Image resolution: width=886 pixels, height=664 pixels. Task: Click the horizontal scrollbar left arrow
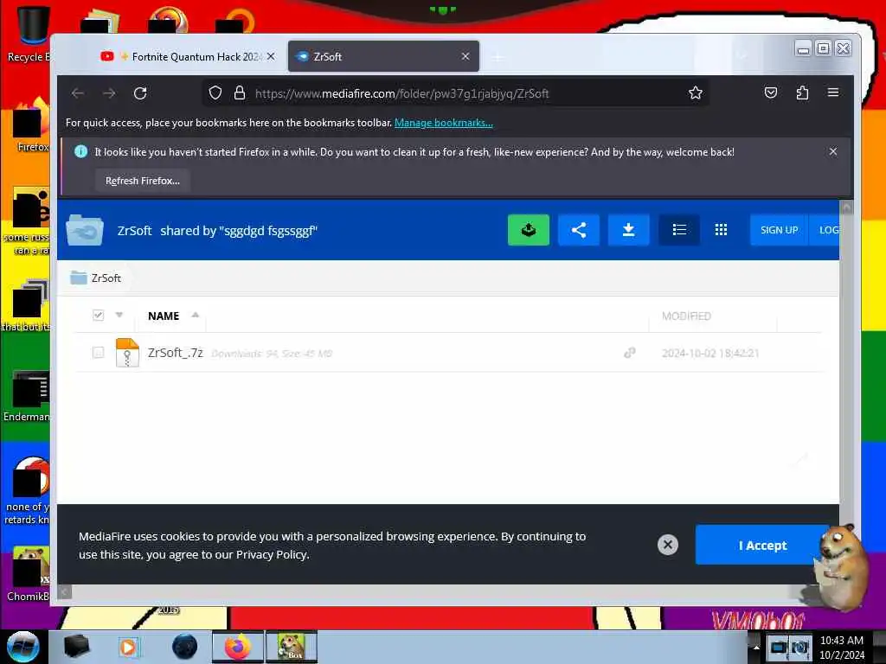(x=64, y=591)
